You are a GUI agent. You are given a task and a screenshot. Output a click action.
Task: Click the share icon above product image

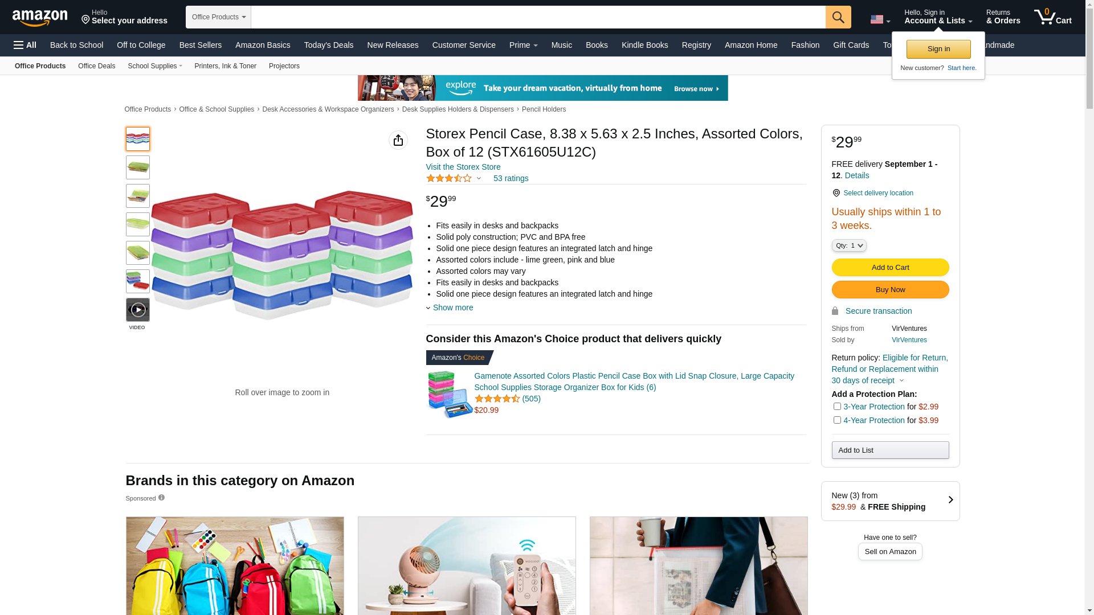(398, 140)
